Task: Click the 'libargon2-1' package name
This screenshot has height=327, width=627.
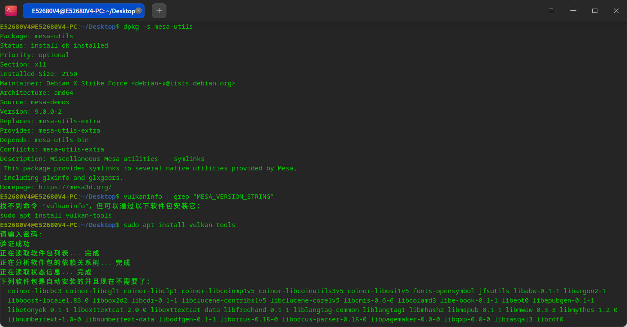Action: (585, 291)
